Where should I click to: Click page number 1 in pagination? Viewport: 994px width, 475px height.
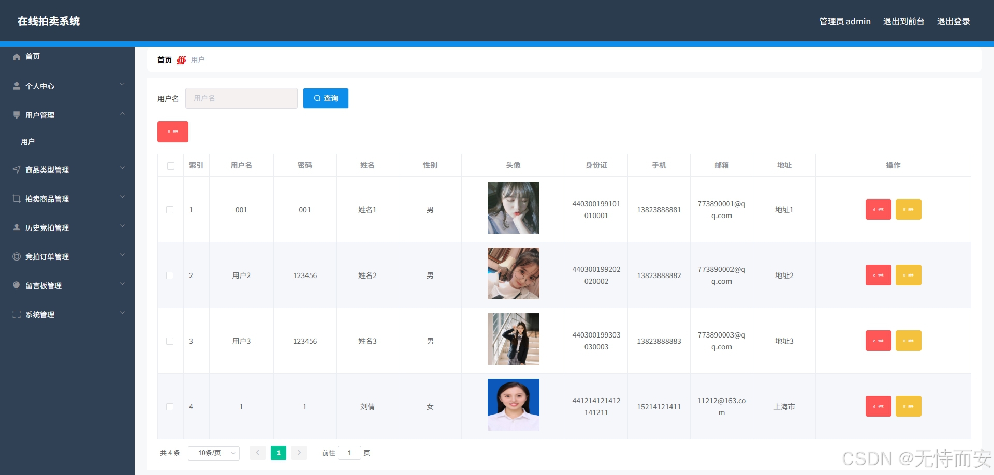[x=279, y=453]
